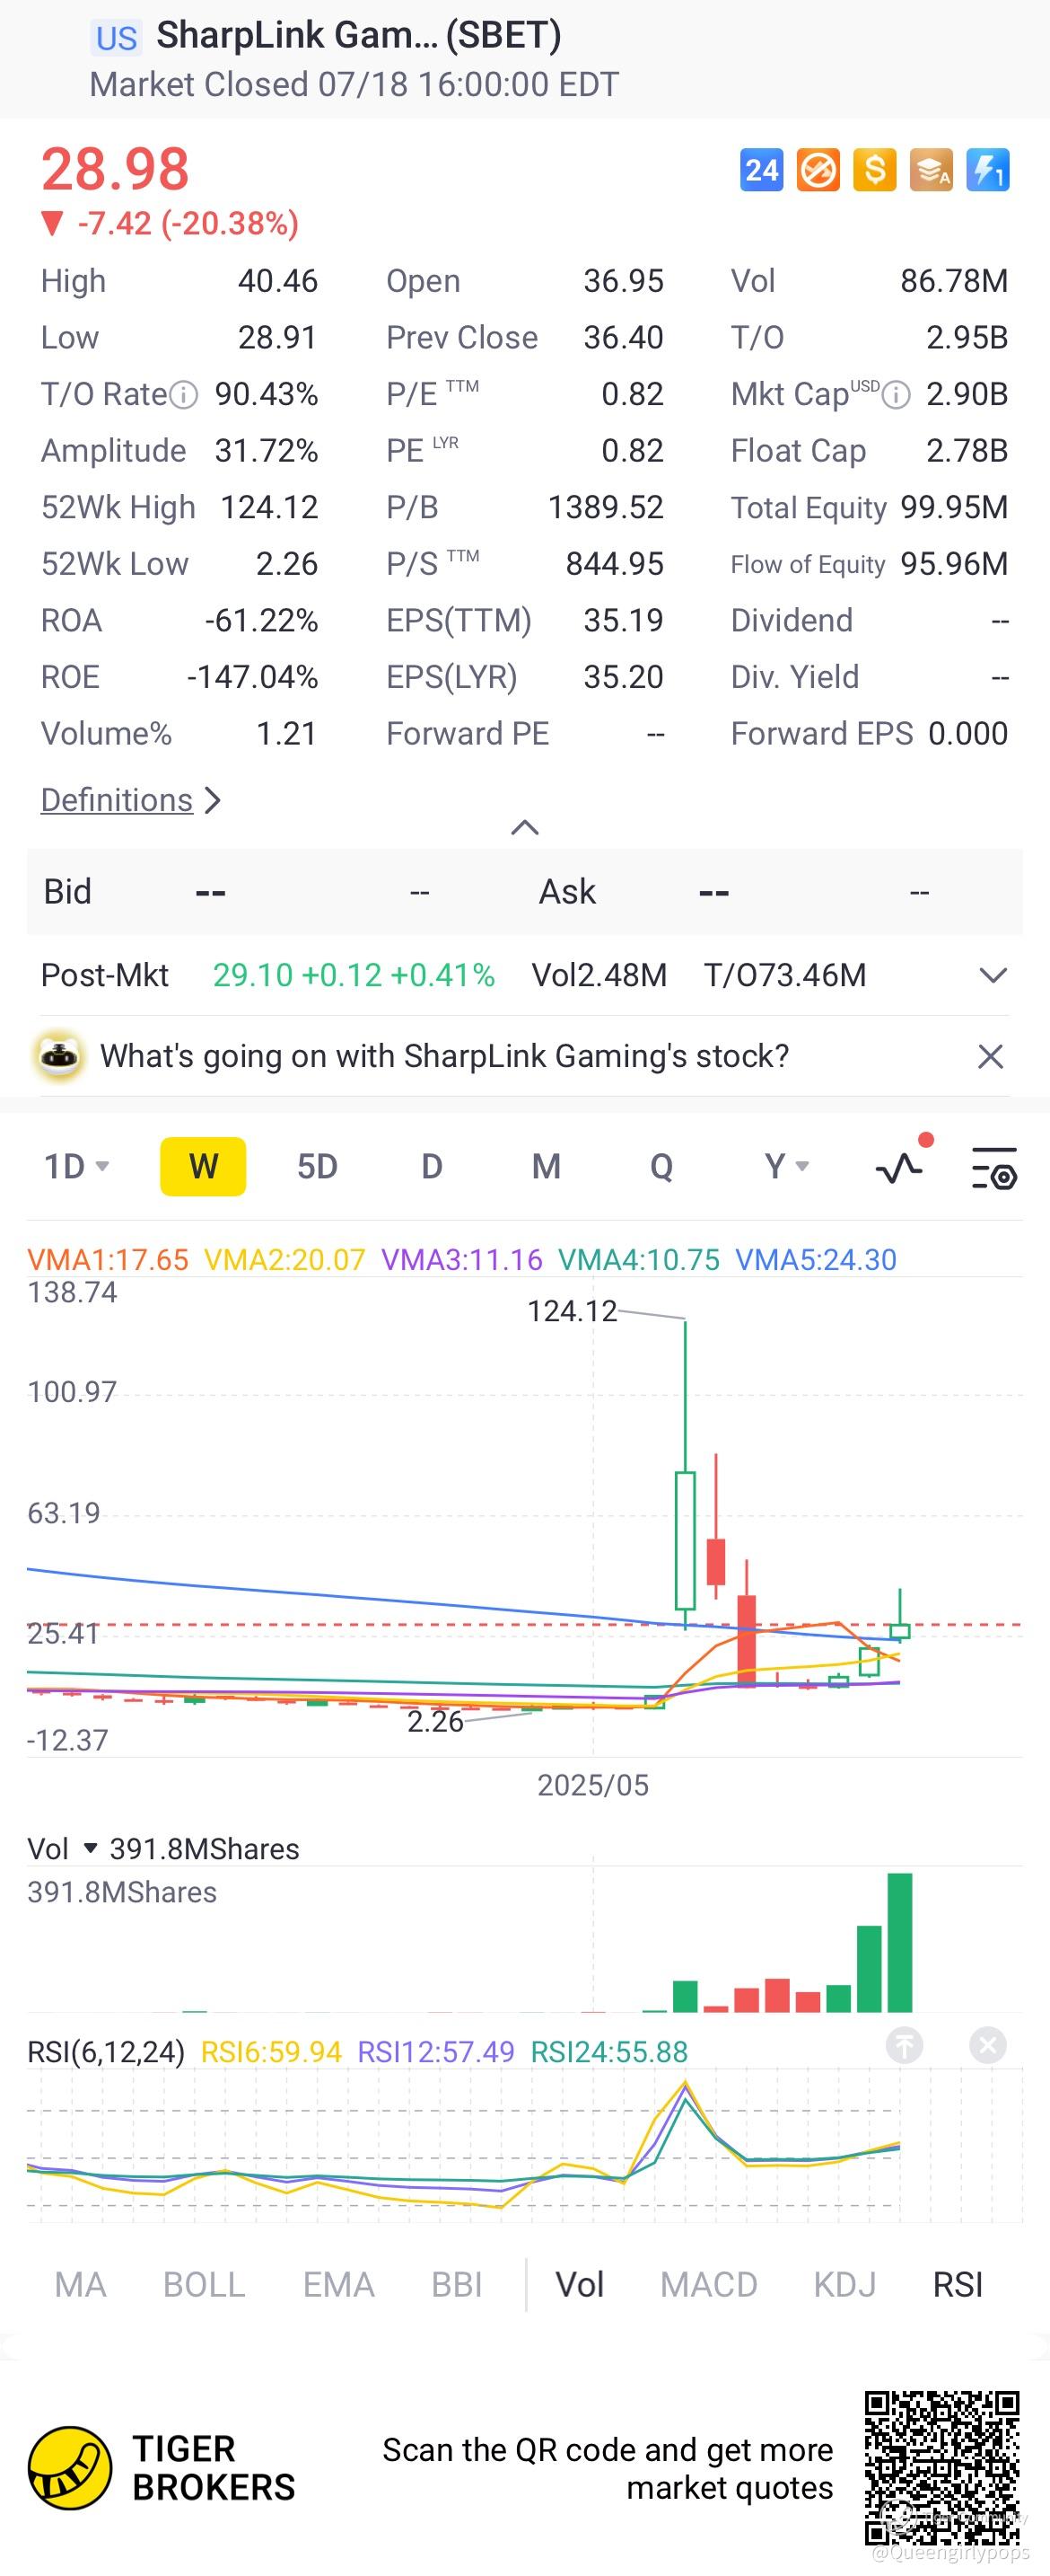Tap the yellow dollar sign badge icon
The image size is (1050, 2576).
point(874,170)
